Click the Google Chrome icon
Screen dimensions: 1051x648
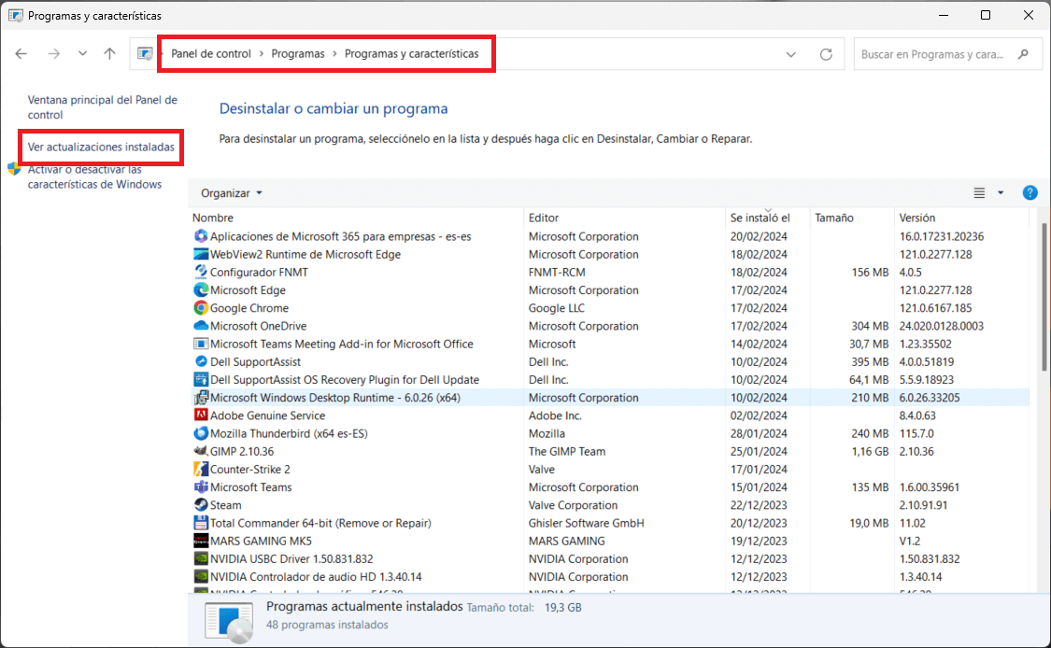[201, 307]
